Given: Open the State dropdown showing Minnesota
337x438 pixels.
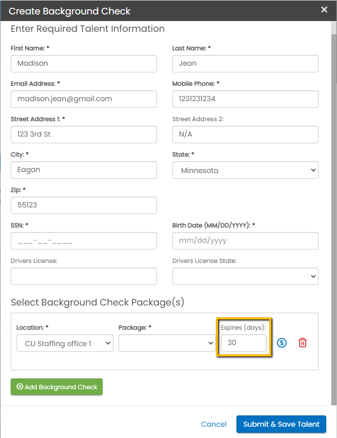Looking at the screenshot, I should coord(245,170).
